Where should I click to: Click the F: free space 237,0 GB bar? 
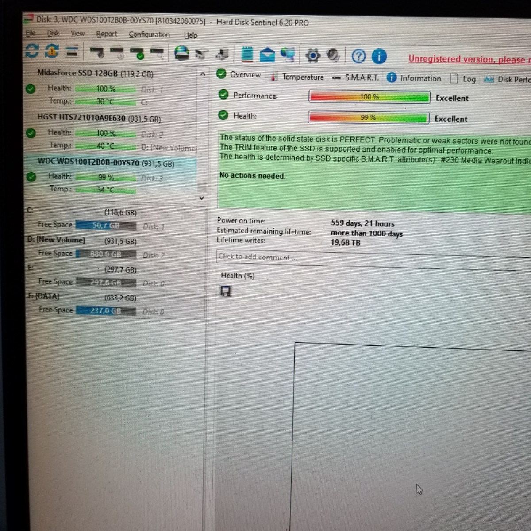(x=106, y=311)
